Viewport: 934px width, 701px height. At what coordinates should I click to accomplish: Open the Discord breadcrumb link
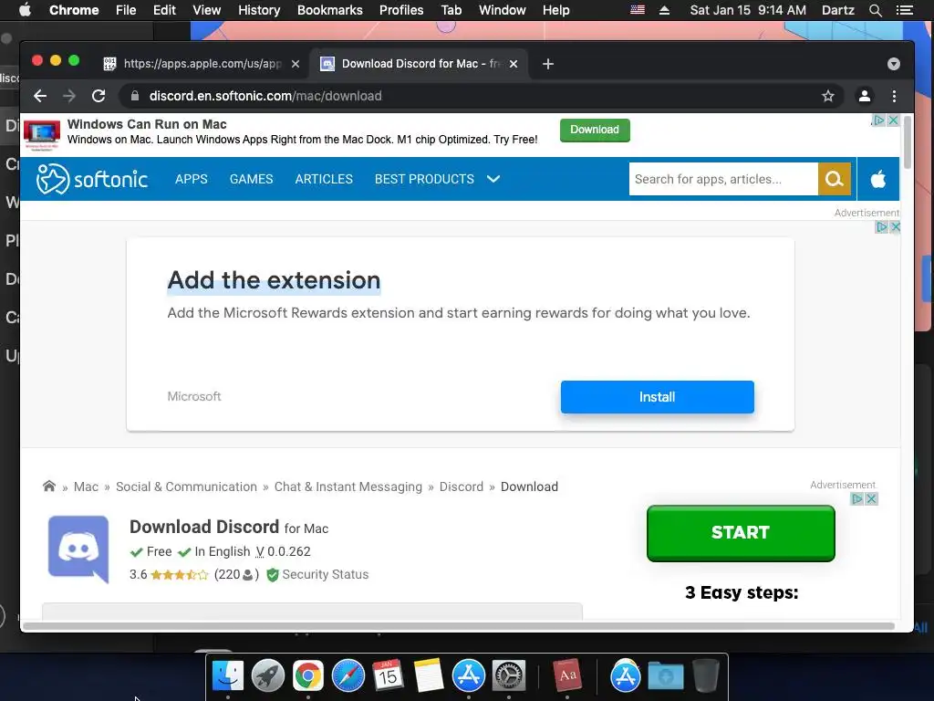(461, 487)
